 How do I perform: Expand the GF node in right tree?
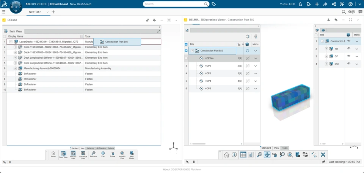click(326, 56)
